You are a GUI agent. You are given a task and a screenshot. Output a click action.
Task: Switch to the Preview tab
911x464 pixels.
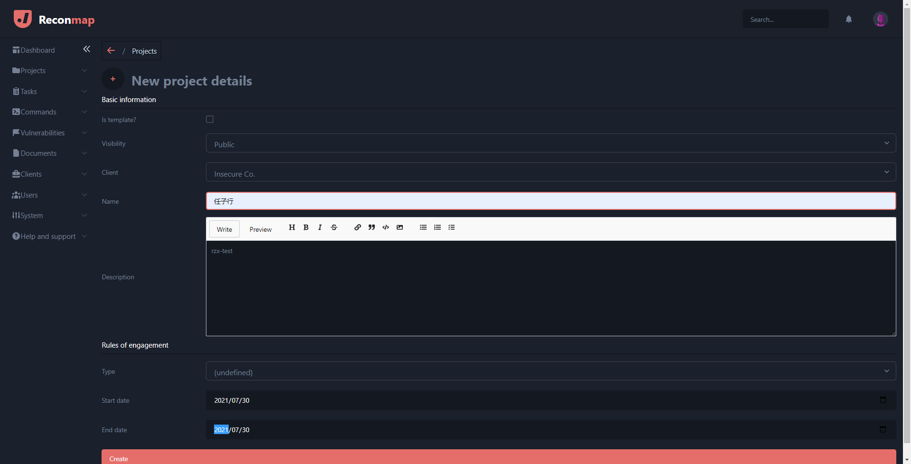click(x=260, y=229)
